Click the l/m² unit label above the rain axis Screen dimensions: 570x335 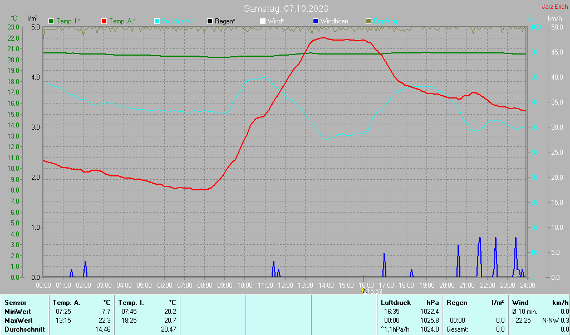point(32,18)
